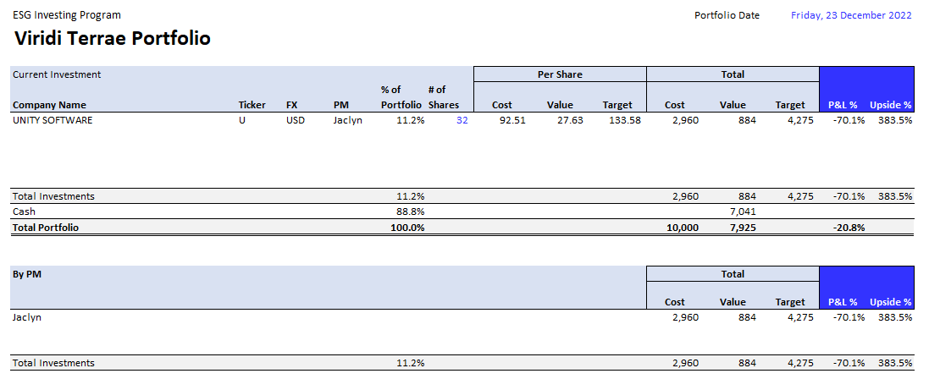This screenshot has height=390, width=929.
Task: Click the % of Portfolio column header
Action: tap(401, 97)
